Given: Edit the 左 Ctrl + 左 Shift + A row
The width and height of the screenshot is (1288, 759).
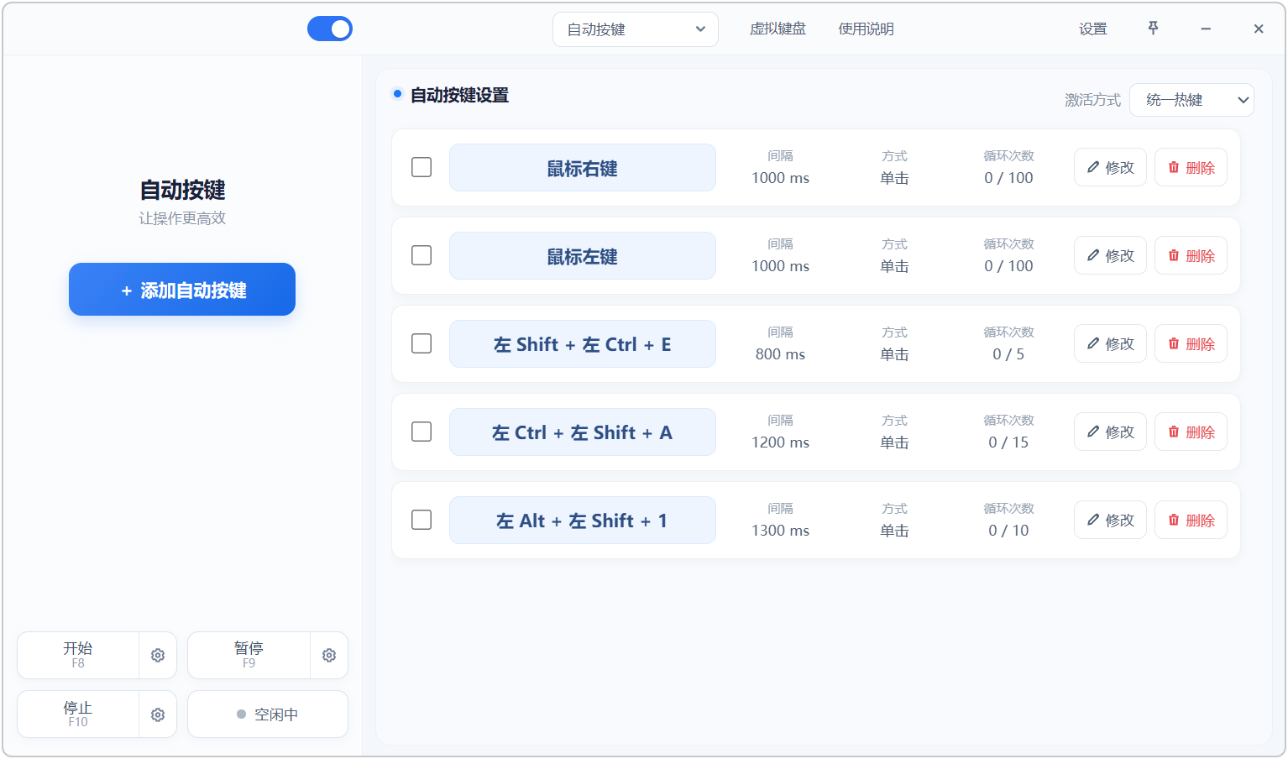Looking at the screenshot, I should (x=1110, y=432).
